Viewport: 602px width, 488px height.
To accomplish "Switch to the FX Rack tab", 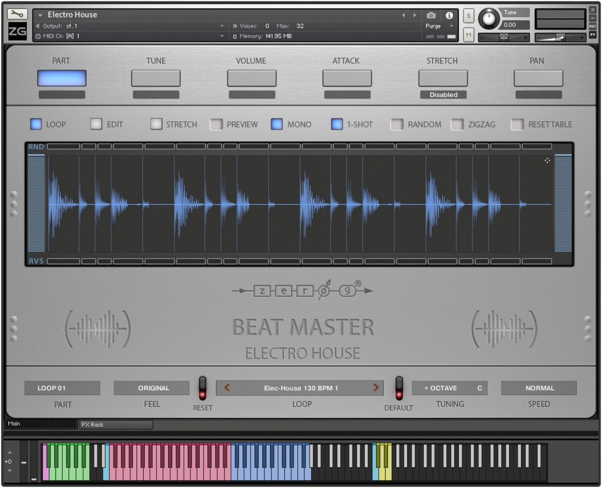I will tap(116, 425).
